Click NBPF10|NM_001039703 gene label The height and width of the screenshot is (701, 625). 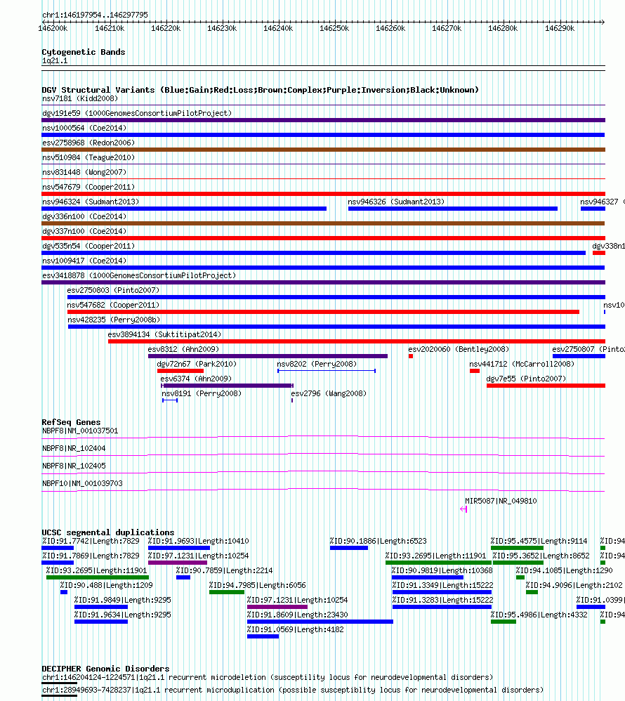(x=82, y=483)
